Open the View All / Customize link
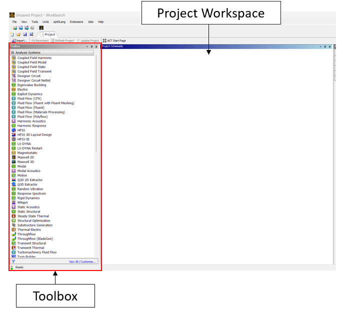Viewport: 342px width, 313px height. [x=82, y=261]
